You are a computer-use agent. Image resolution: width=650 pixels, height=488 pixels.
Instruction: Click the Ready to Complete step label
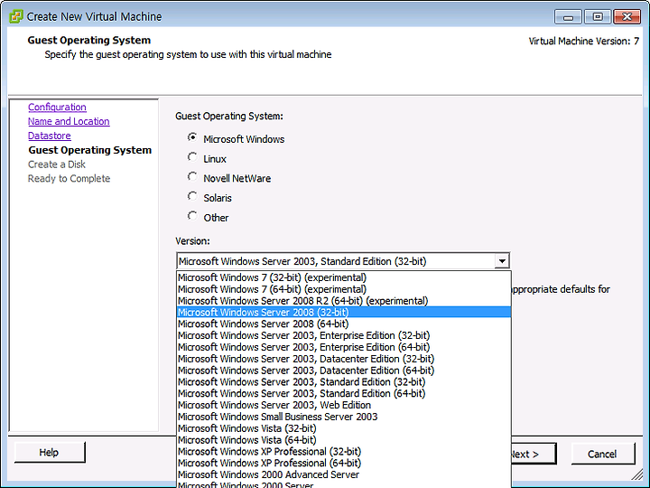click(x=69, y=178)
